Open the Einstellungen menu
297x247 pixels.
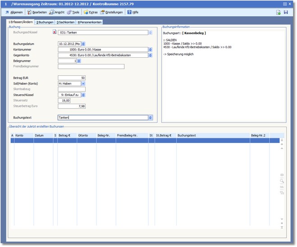click(111, 12)
